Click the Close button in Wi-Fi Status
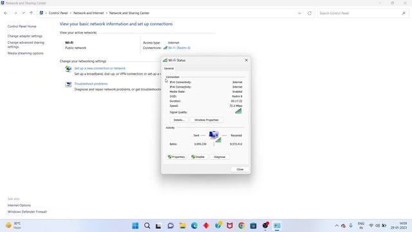The height and width of the screenshot is (232, 412). [240, 169]
